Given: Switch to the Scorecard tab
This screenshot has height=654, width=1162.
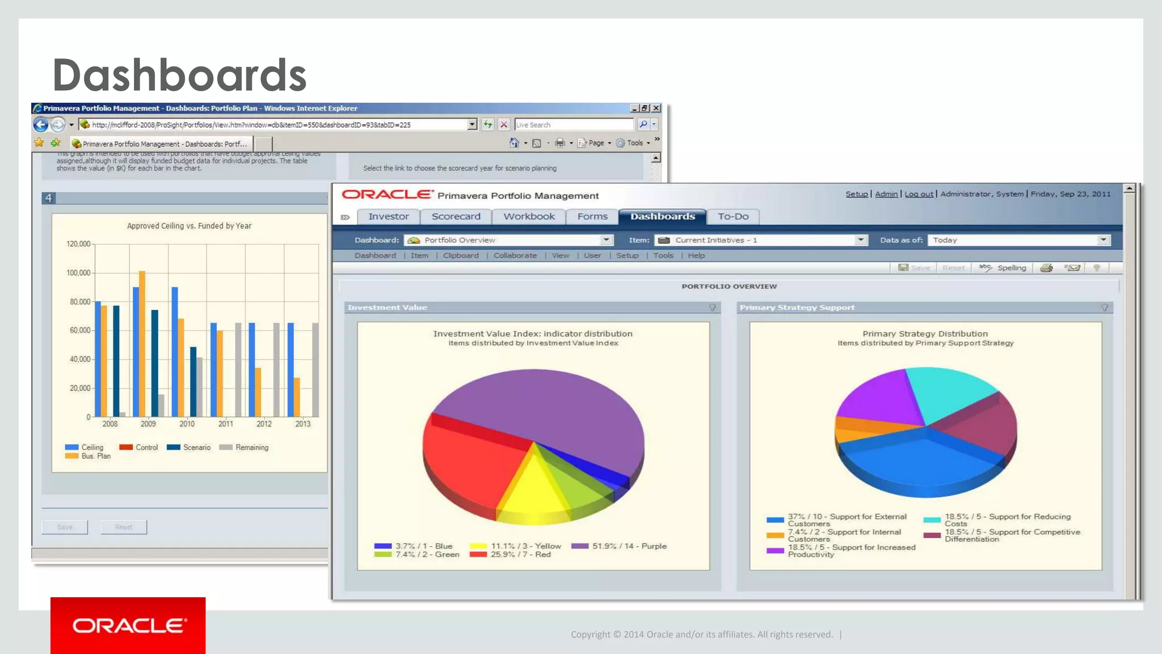Looking at the screenshot, I should click(x=456, y=217).
